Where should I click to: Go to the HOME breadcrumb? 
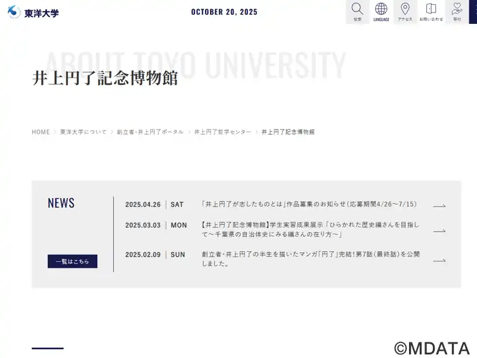click(x=41, y=132)
